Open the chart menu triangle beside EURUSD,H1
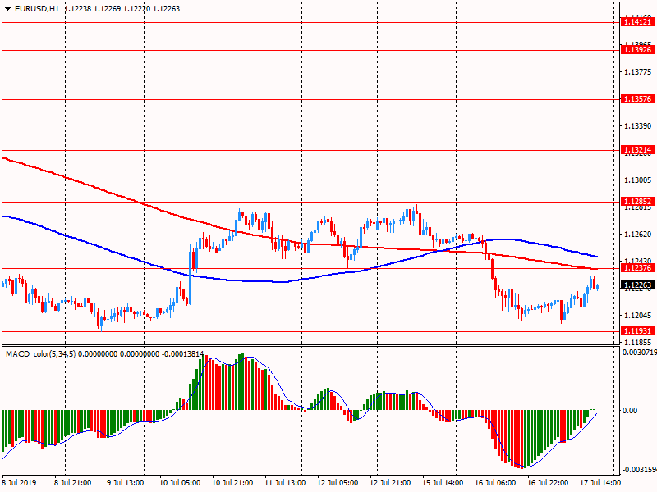This screenshot has width=657, height=492. pos(7,9)
